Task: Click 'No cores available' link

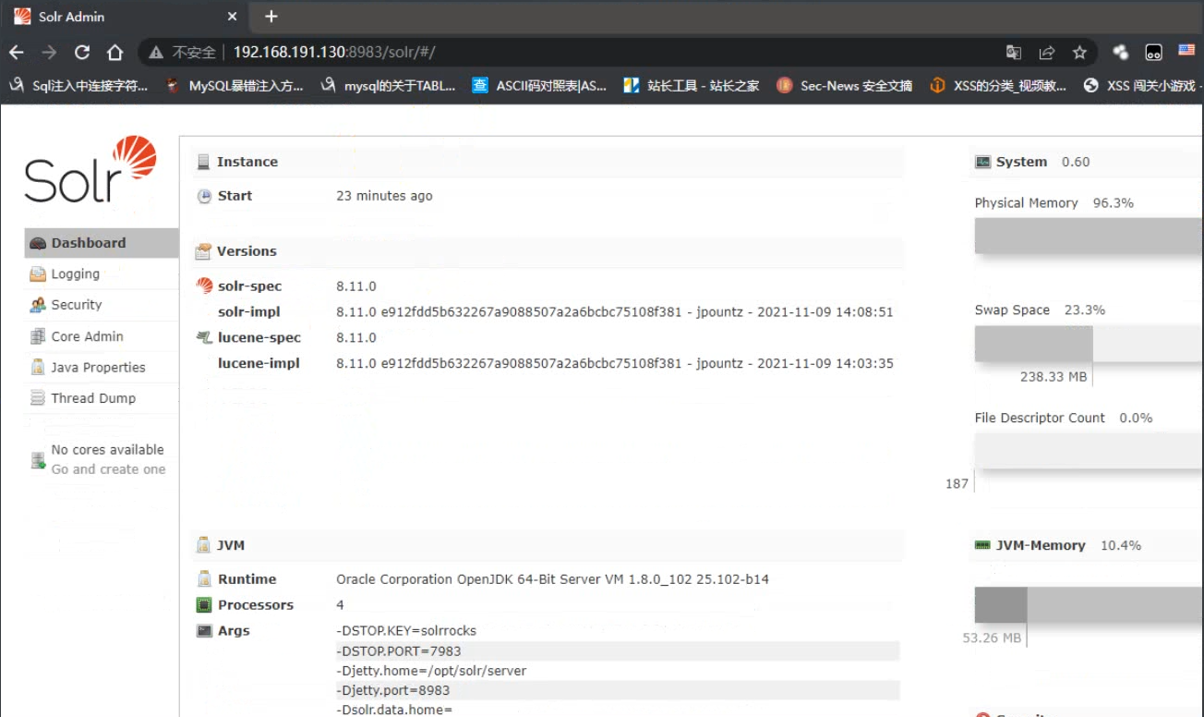Action: tap(107, 450)
